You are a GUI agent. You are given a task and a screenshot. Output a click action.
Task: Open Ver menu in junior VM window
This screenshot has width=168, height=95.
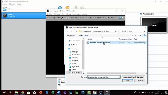pos(63,14)
